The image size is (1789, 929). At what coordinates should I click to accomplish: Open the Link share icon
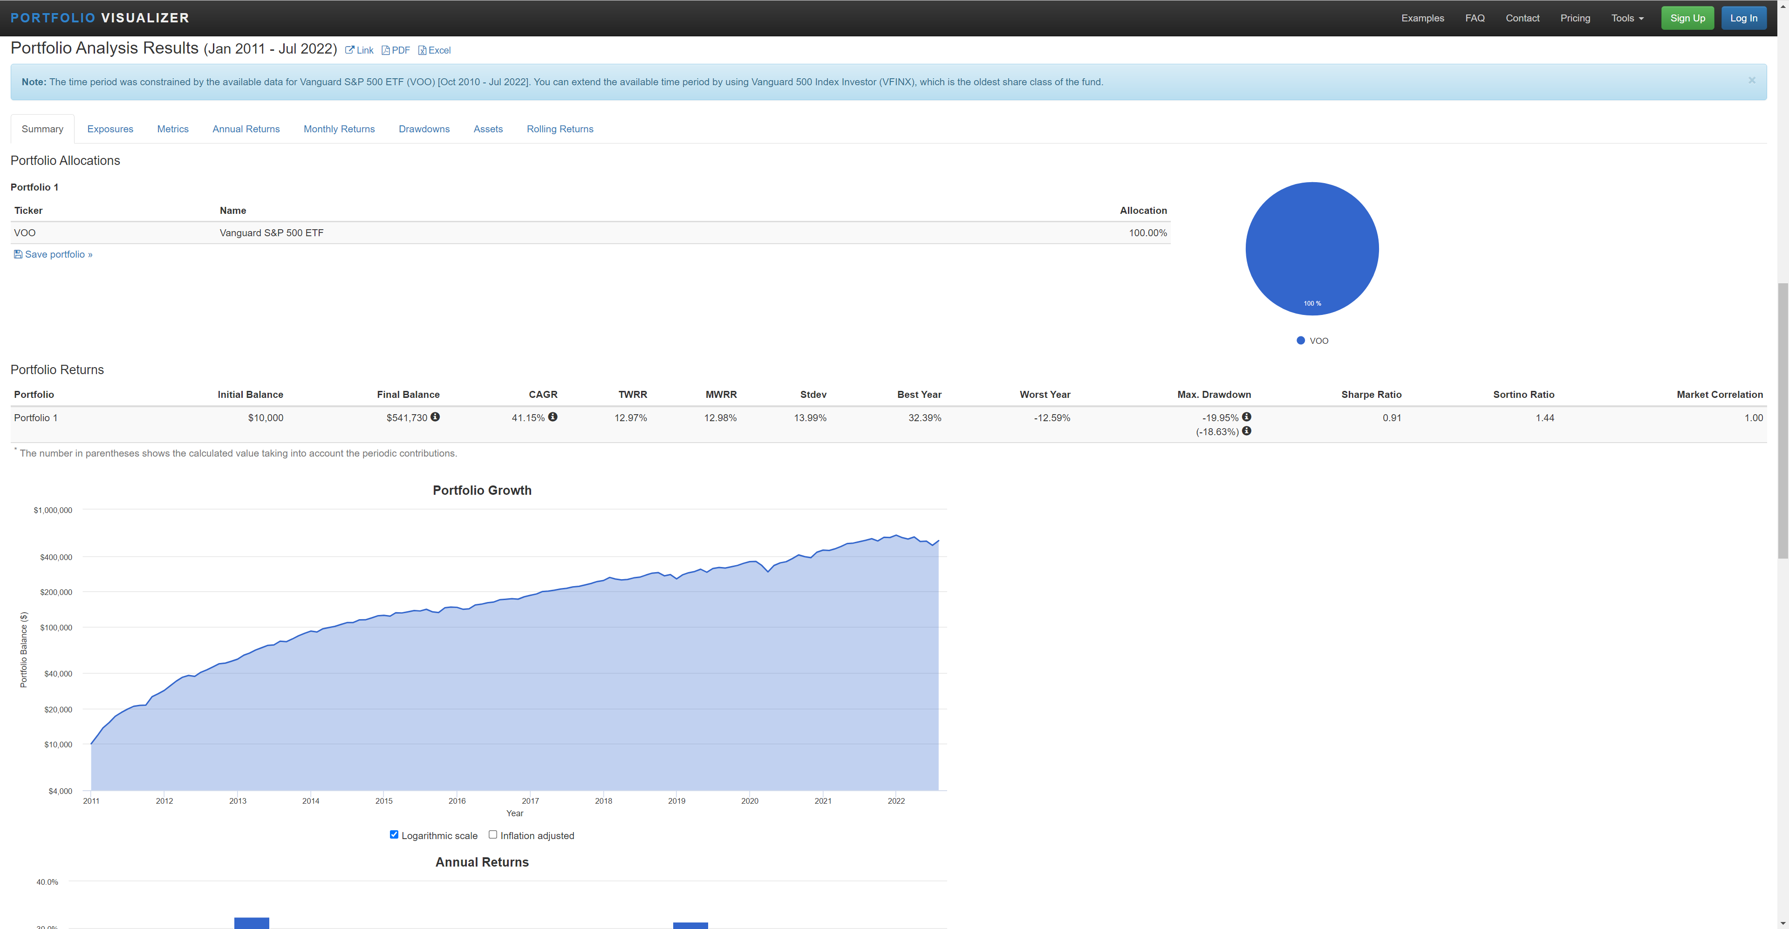[x=359, y=50]
